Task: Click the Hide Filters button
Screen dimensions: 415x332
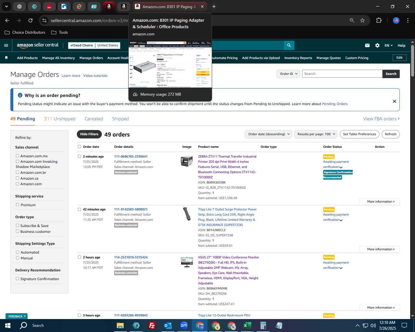Action: (x=89, y=134)
